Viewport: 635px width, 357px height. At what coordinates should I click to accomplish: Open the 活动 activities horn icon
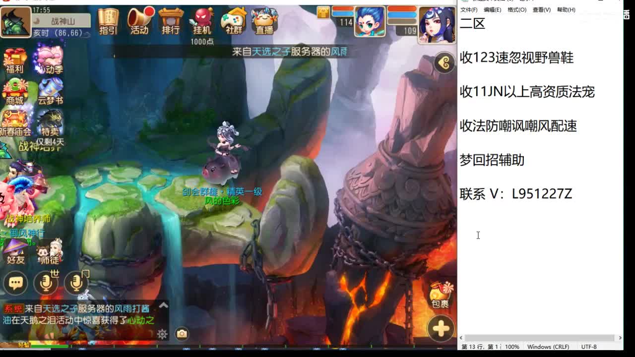pos(140,21)
